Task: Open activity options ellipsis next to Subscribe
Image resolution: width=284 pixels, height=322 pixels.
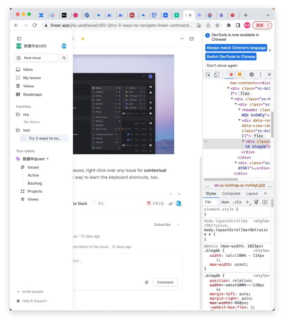Action: pyautogui.click(x=178, y=224)
